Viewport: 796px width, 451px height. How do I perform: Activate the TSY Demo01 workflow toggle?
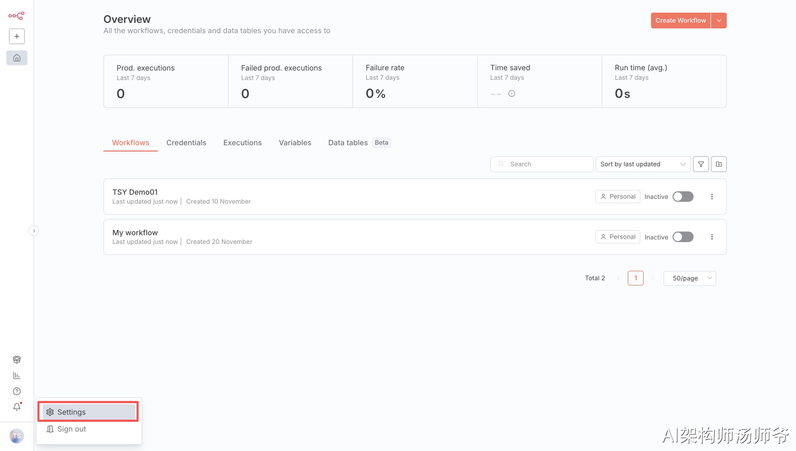coord(683,196)
